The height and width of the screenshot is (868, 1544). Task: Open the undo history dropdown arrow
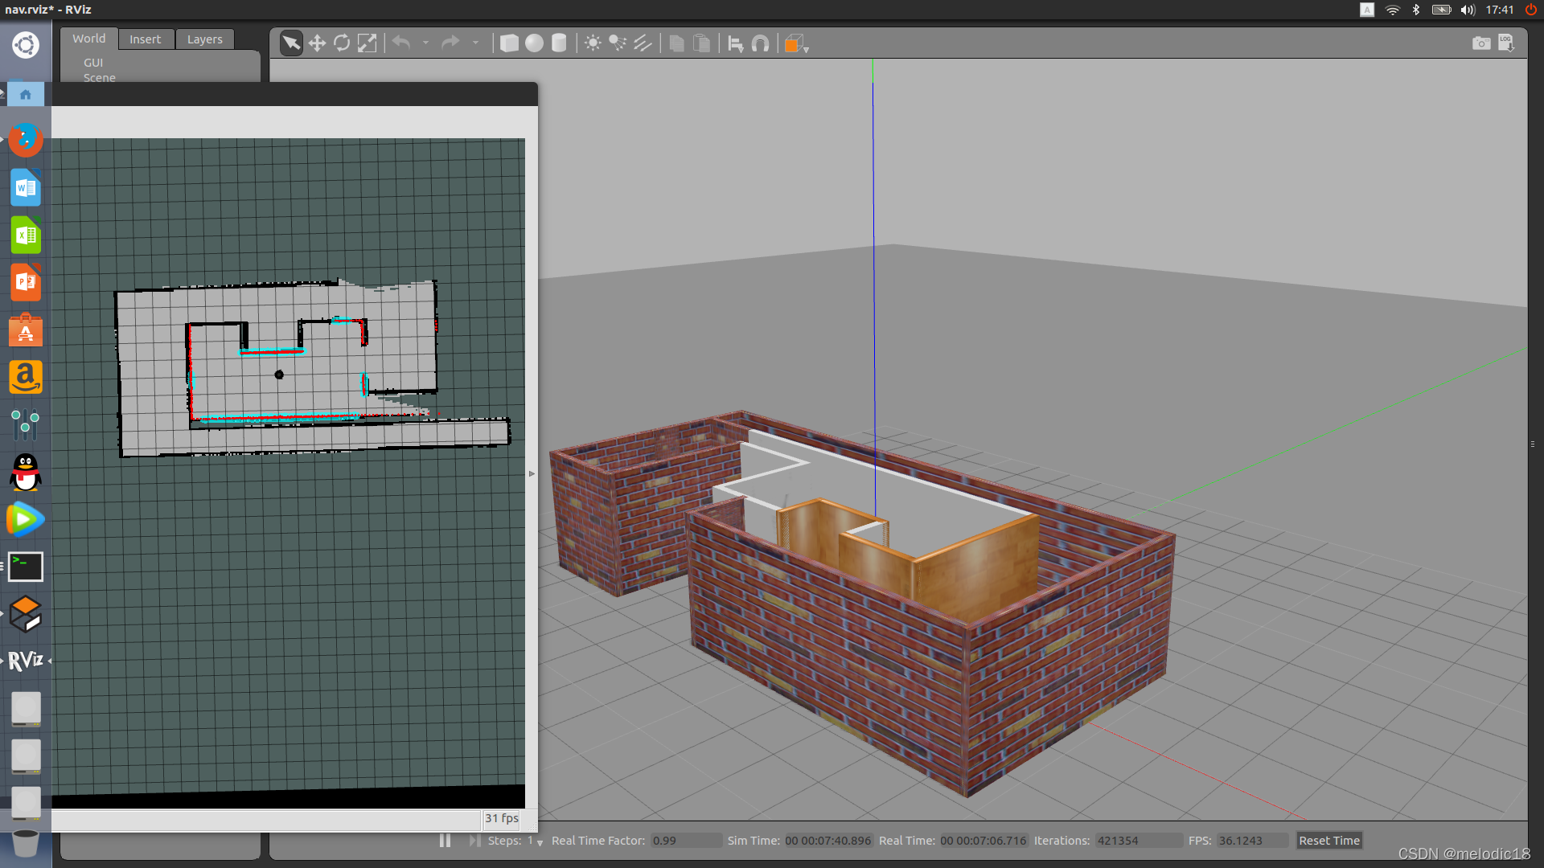coord(425,43)
